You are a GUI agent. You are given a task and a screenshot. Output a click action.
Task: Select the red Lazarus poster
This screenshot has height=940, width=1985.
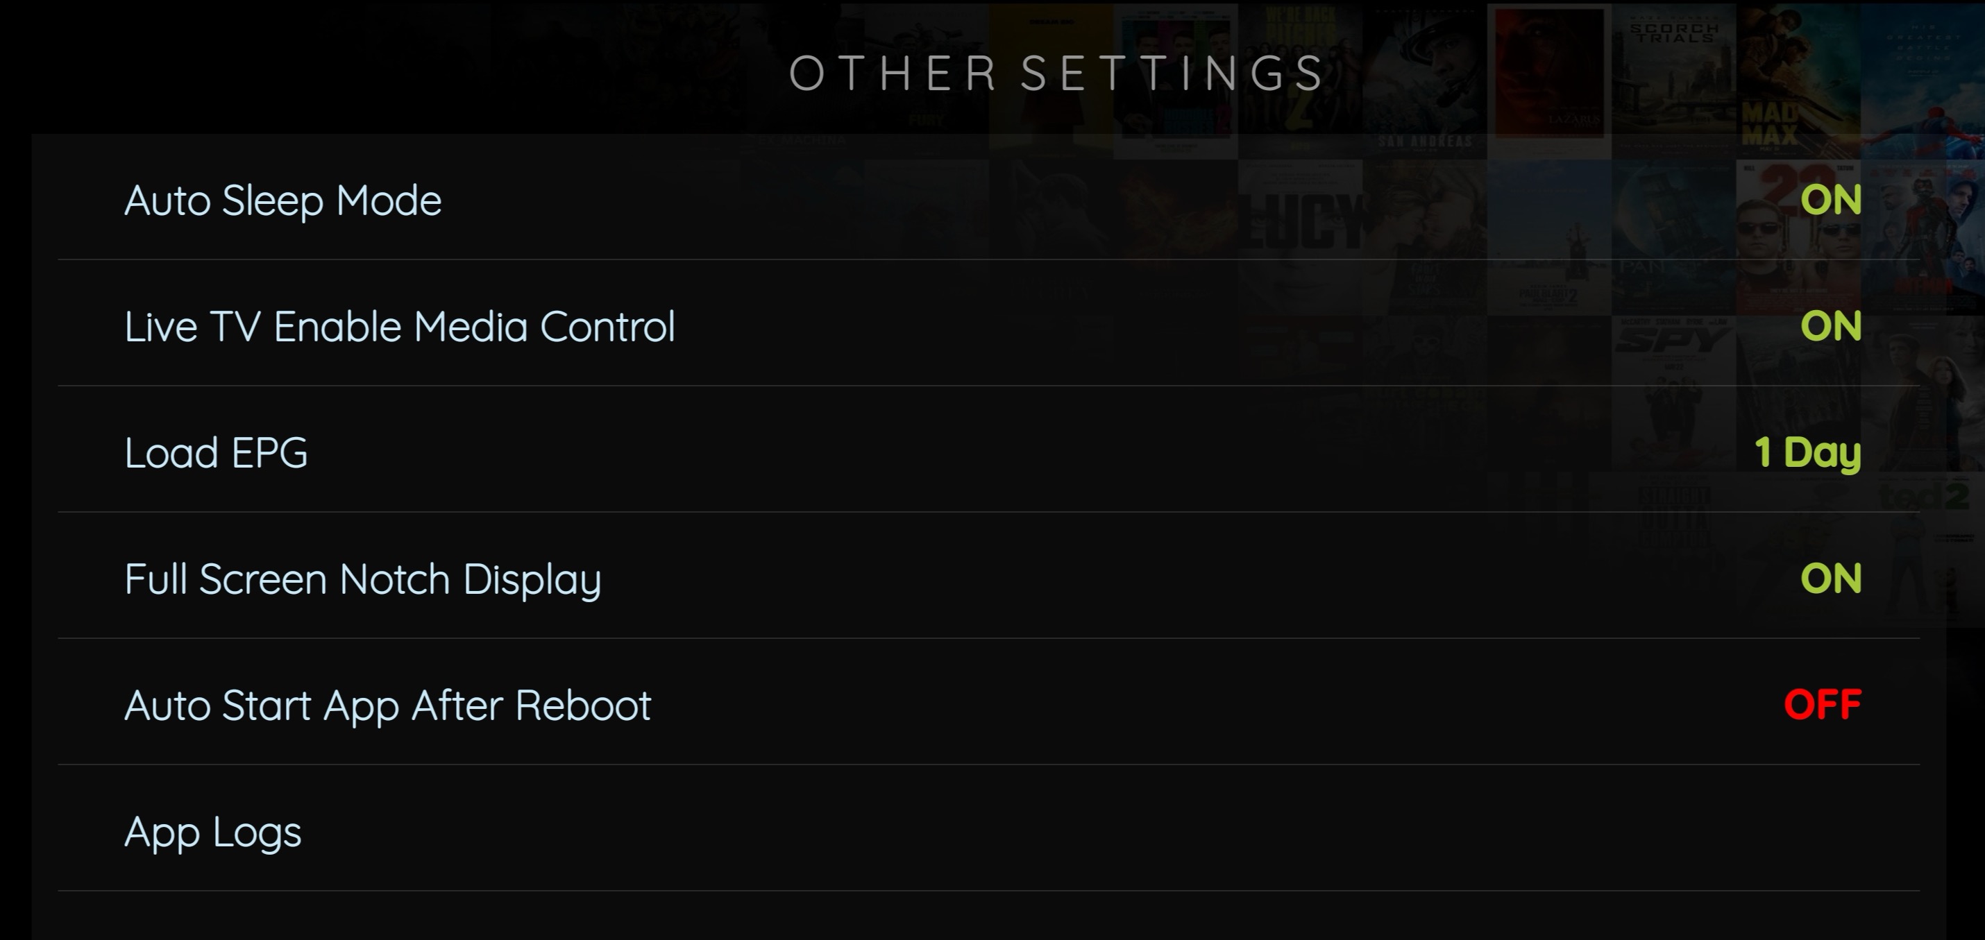tap(1549, 77)
